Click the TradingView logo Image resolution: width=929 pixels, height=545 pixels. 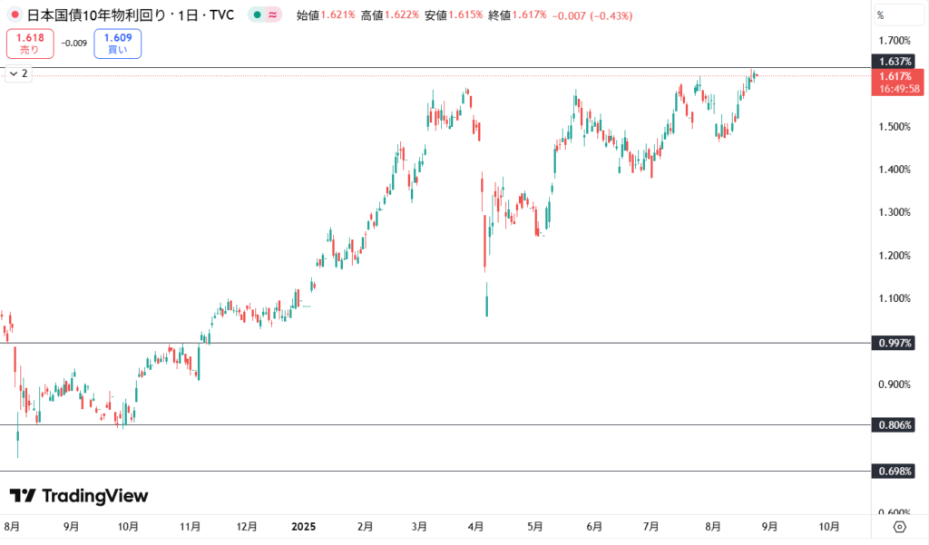tap(79, 496)
